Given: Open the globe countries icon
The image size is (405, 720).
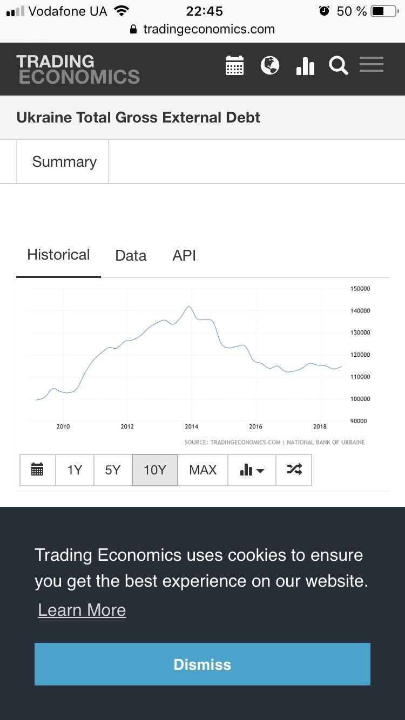Looking at the screenshot, I should click(270, 65).
